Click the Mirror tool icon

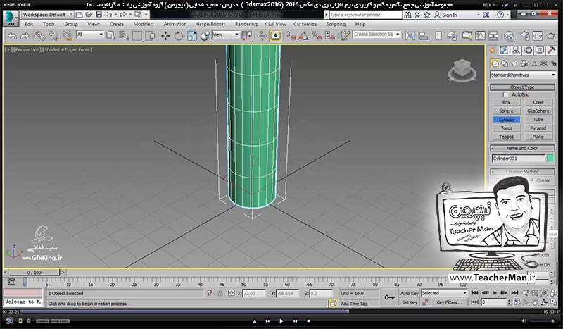[x=410, y=36]
